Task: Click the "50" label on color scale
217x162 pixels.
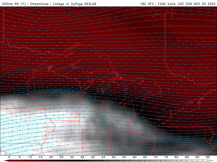Action: point(114,157)
